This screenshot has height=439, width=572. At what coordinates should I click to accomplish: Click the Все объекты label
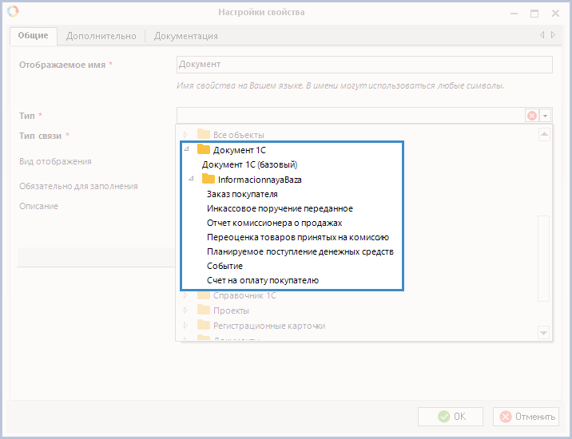pos(239,135)
